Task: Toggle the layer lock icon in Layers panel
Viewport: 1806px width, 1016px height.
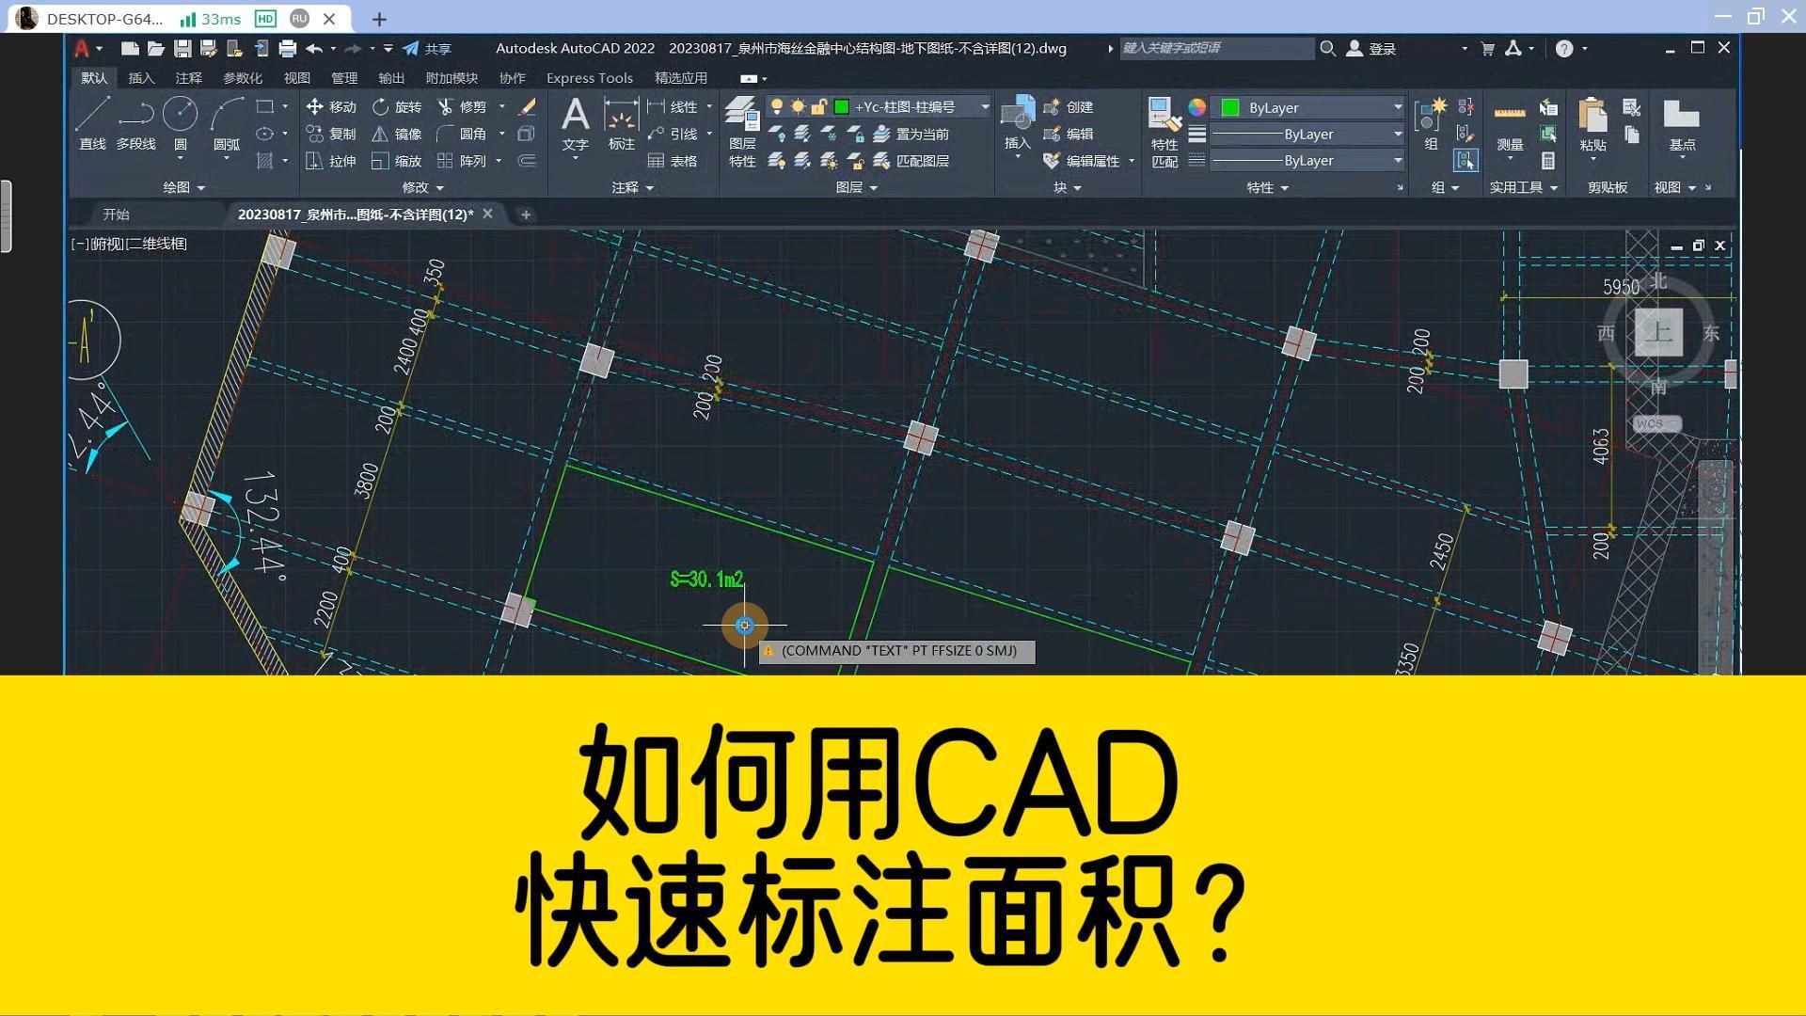Action: coord(818,106)
